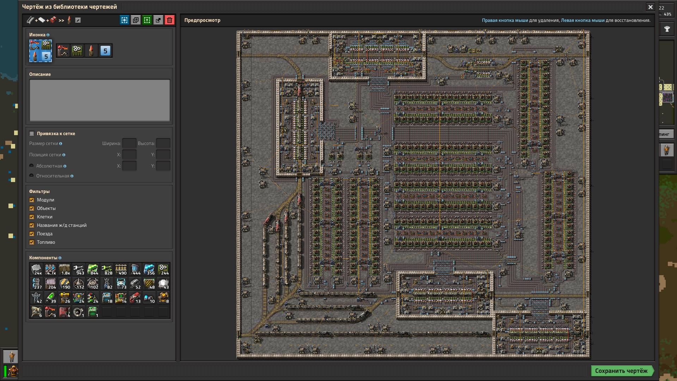Click the inserter component showing 943
Image resolution: width=677 pixels, height=381 pixels.
click(x=79, y=270)
